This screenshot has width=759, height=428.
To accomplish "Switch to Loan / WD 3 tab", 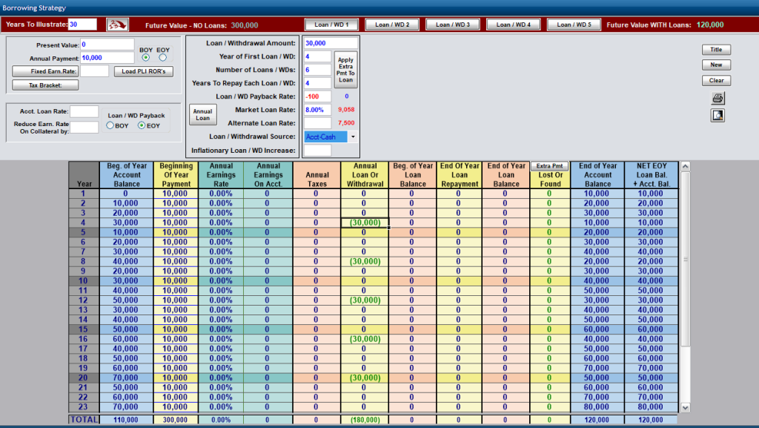I will [x=453, y=24].
